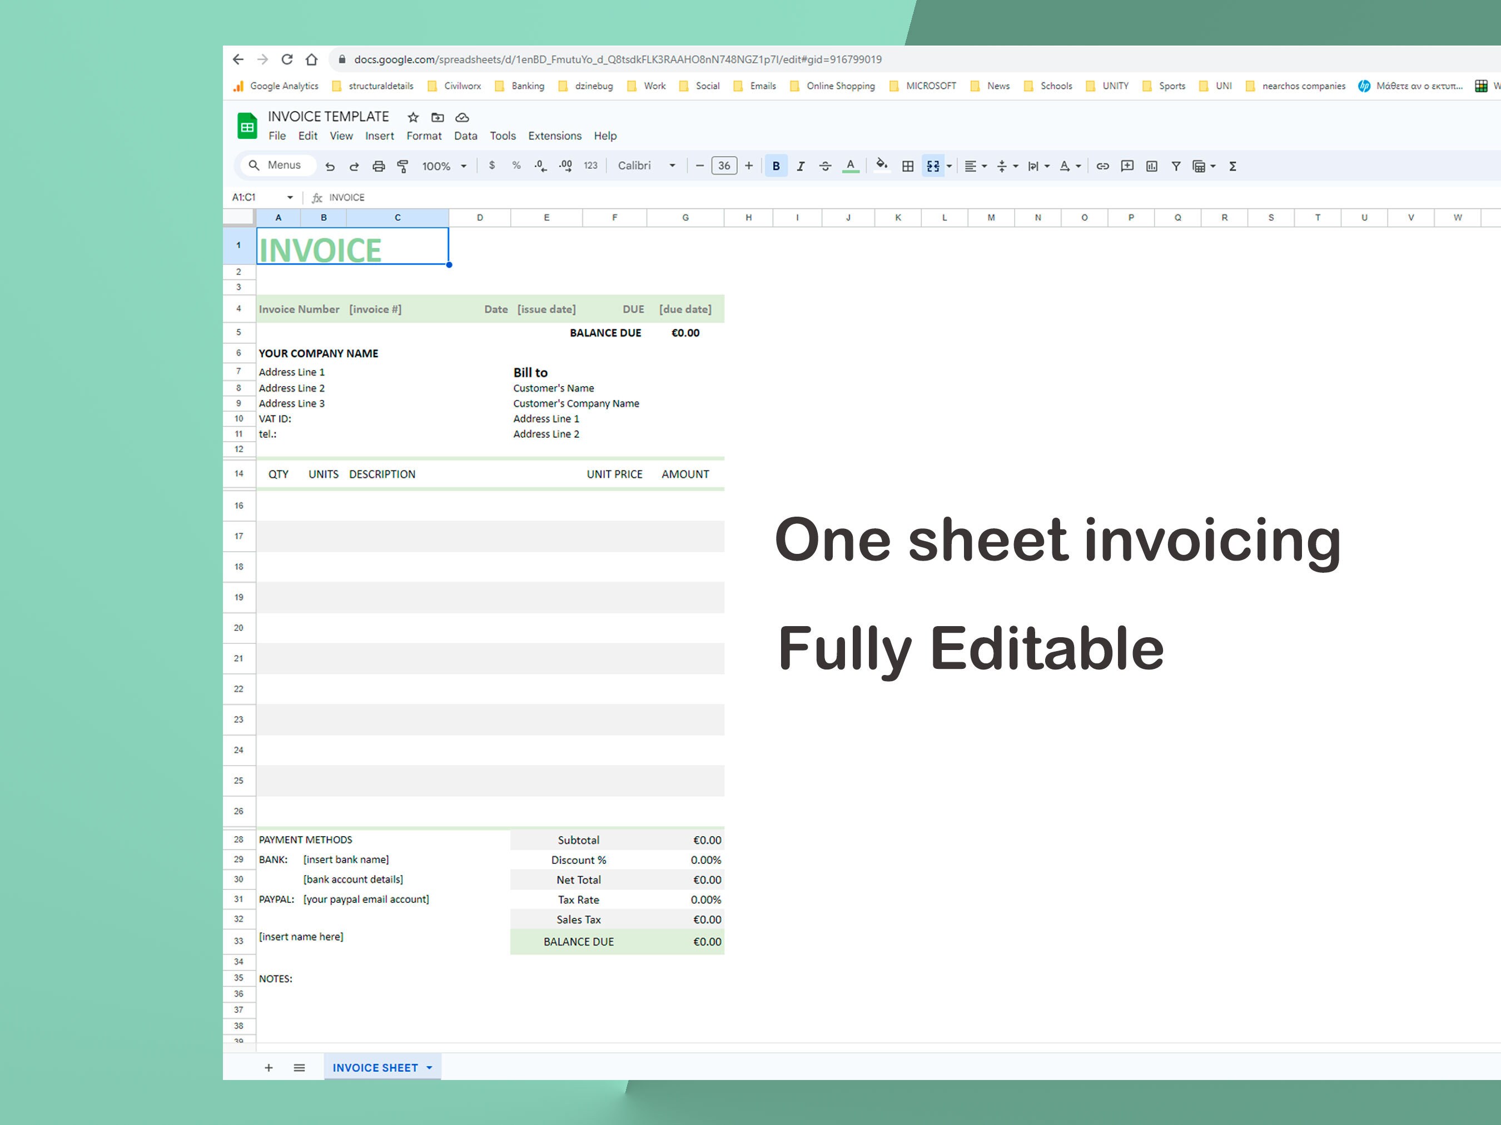
Task: Apply currency format with the dollar icon
Action: (x=492, y=166)
